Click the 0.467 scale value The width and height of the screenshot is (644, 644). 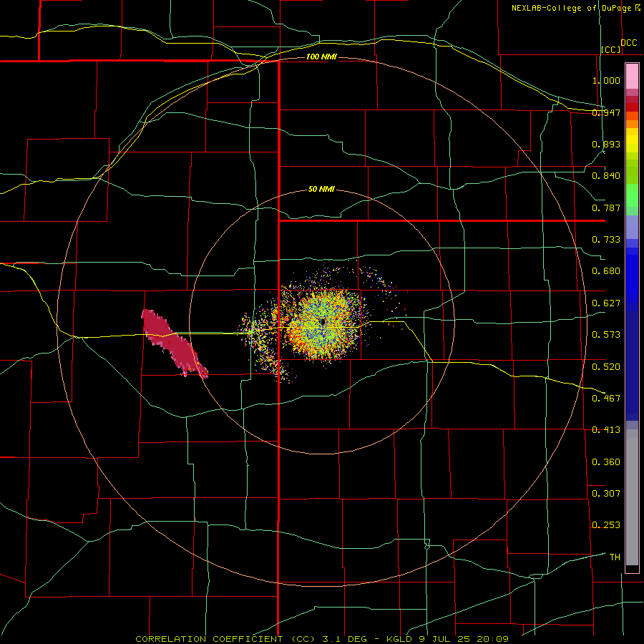point(606,398)
